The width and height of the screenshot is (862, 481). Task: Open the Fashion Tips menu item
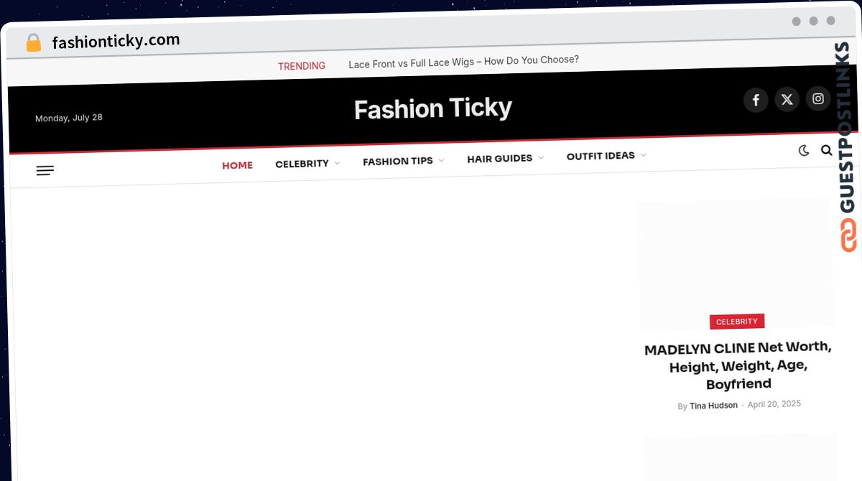pyautogui.click(x=397, y=161)
